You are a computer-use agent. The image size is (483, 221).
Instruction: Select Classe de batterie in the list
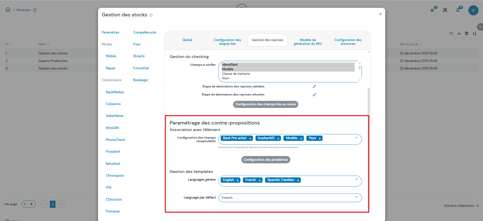(288, 74)
